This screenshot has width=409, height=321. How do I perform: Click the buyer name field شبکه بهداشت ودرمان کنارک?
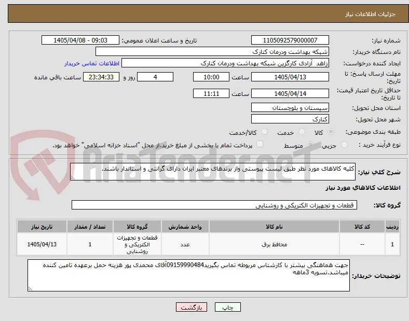pos(212,51)
